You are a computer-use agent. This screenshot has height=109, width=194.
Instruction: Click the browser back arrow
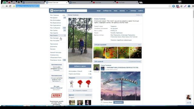3,6
